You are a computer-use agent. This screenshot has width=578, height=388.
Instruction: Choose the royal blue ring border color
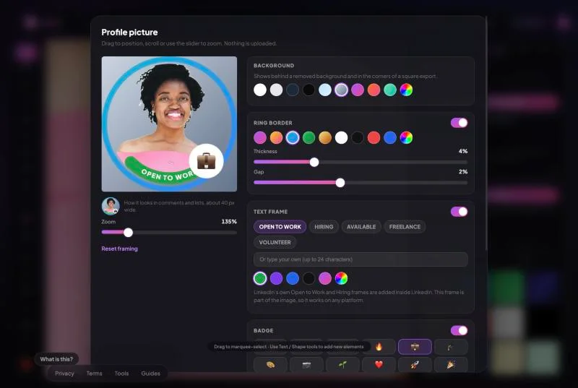(390, 138)
